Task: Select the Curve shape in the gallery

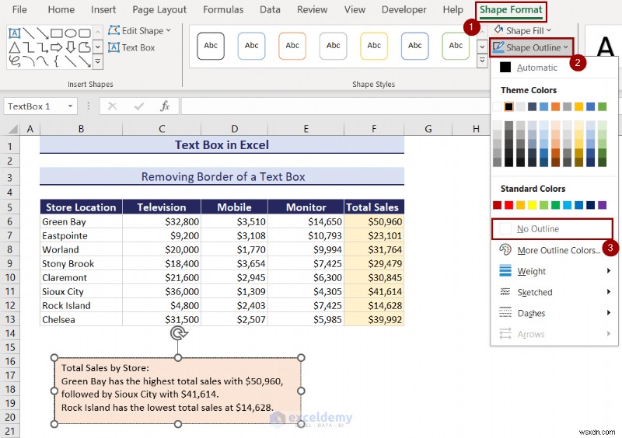Action: (42, 61)
